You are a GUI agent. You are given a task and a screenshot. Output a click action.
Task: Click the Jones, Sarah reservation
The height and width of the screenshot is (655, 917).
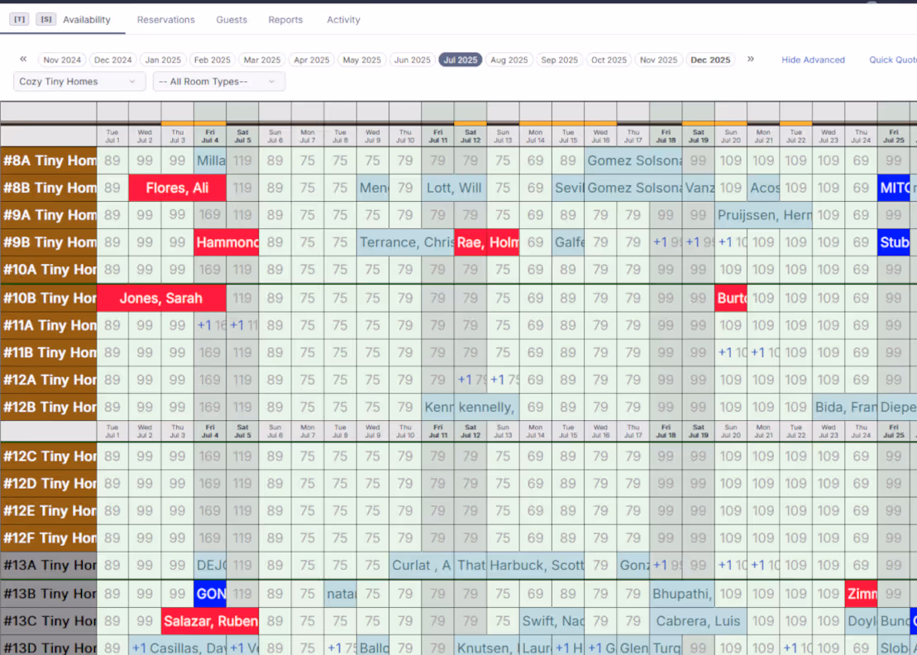pyautogui.click(x=162, y=297)
